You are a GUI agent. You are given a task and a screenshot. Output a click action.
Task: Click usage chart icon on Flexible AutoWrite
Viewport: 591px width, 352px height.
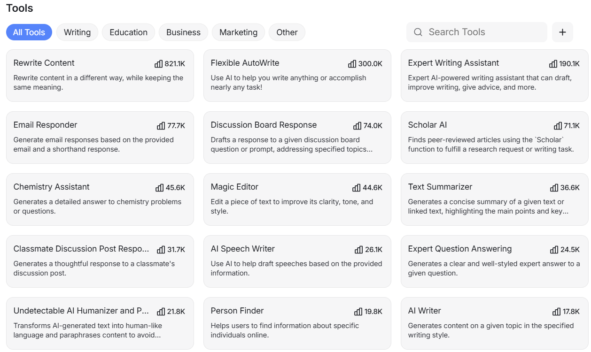click(352, 64)
